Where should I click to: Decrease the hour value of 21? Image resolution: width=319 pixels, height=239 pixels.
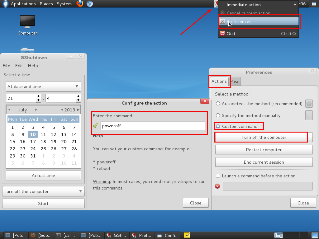[x=38, y=101]
